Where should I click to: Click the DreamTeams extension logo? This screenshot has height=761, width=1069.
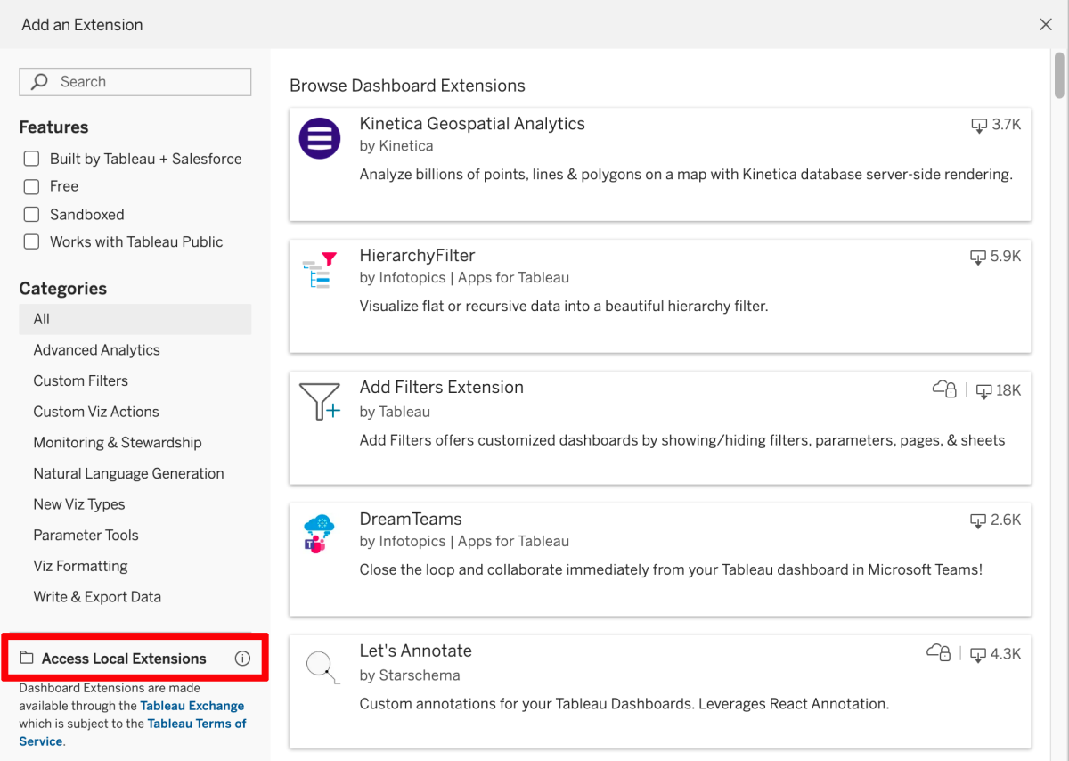click(320, 530)
